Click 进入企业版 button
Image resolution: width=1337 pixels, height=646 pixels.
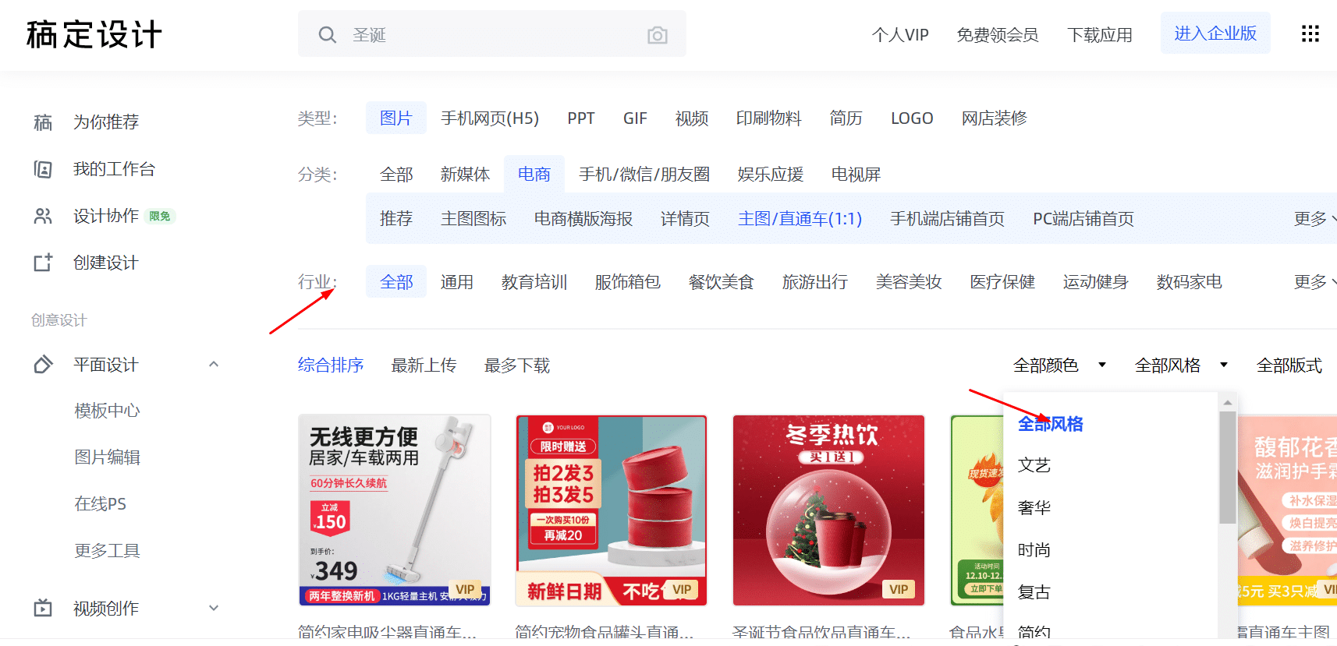(x=1215, y=34)
